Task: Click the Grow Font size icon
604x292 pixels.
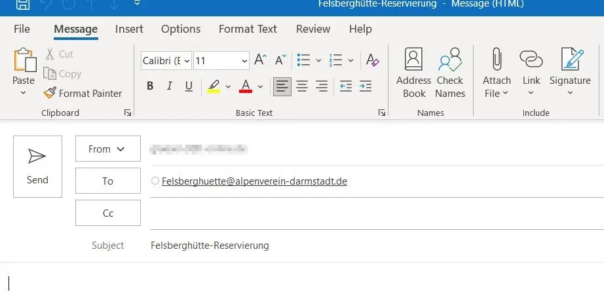Action: click(x=260, y=61)
